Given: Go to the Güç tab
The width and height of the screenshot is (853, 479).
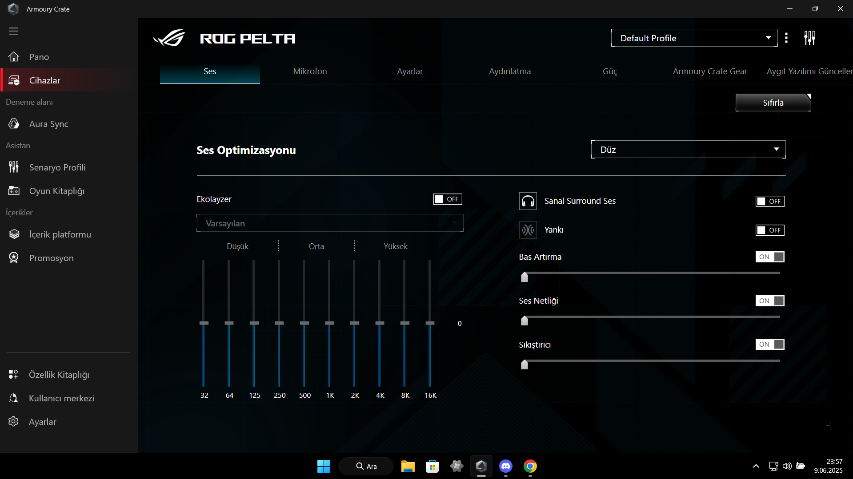Looking at the screenshot, I should (x=610, y=71).
